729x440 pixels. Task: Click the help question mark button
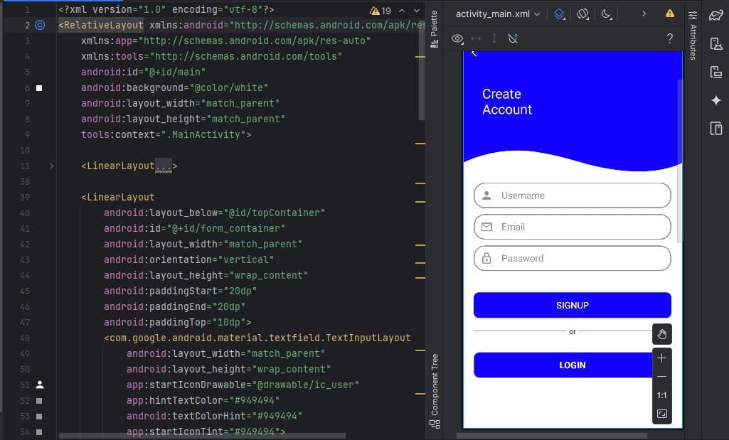[x=669, y=38]
